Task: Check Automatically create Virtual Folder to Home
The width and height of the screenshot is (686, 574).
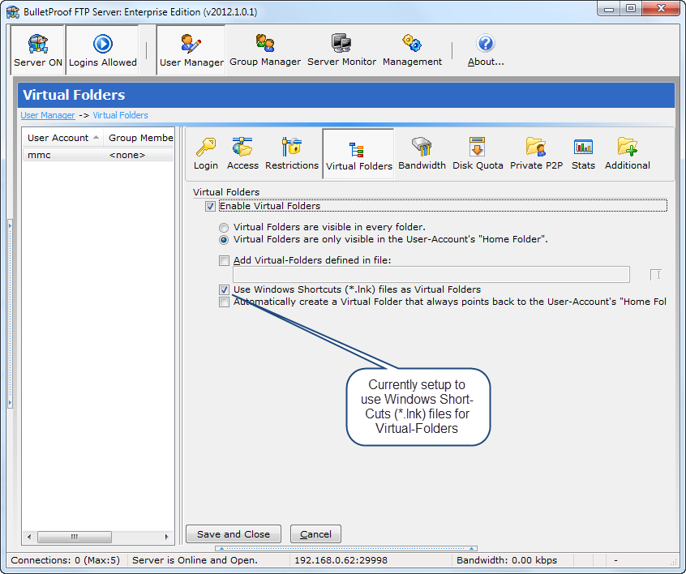Action: pyautogui.click(x=224, y=302)
